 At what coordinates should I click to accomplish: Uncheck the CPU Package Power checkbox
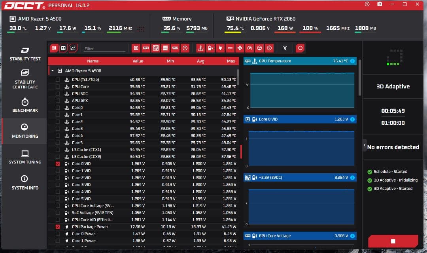pyautogui.click(x=58, y=227)
